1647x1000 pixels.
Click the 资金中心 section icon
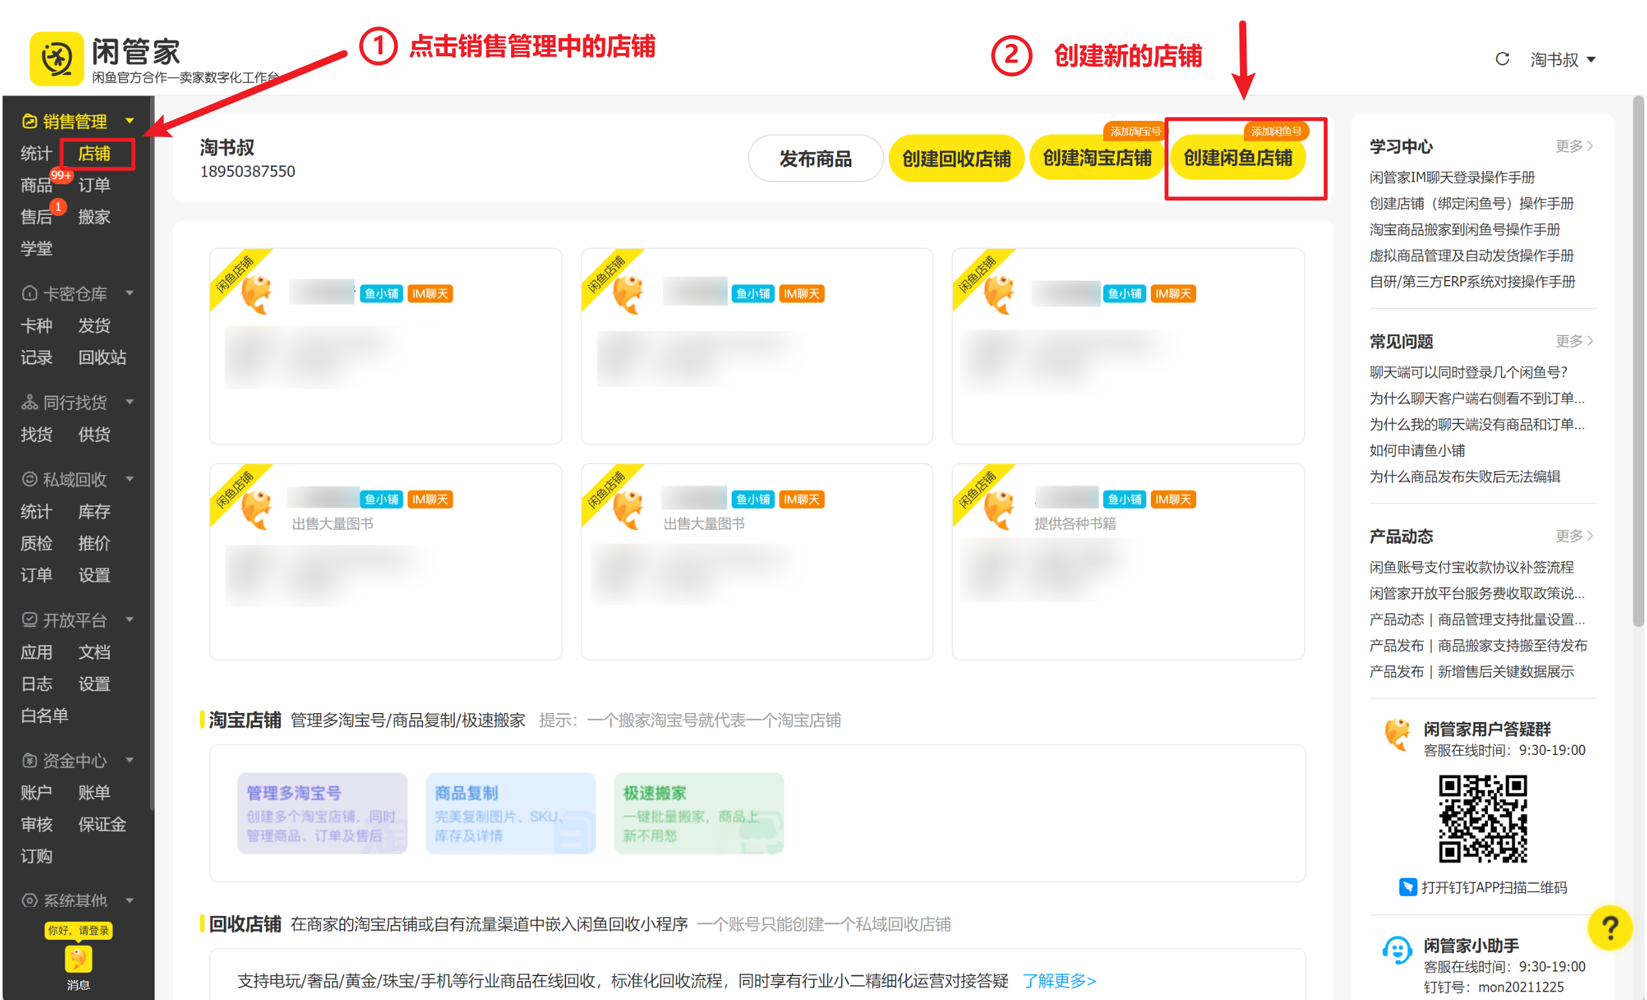click(x=29, y=760)
